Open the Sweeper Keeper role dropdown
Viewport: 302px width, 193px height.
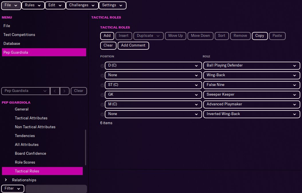pos(252,95)
